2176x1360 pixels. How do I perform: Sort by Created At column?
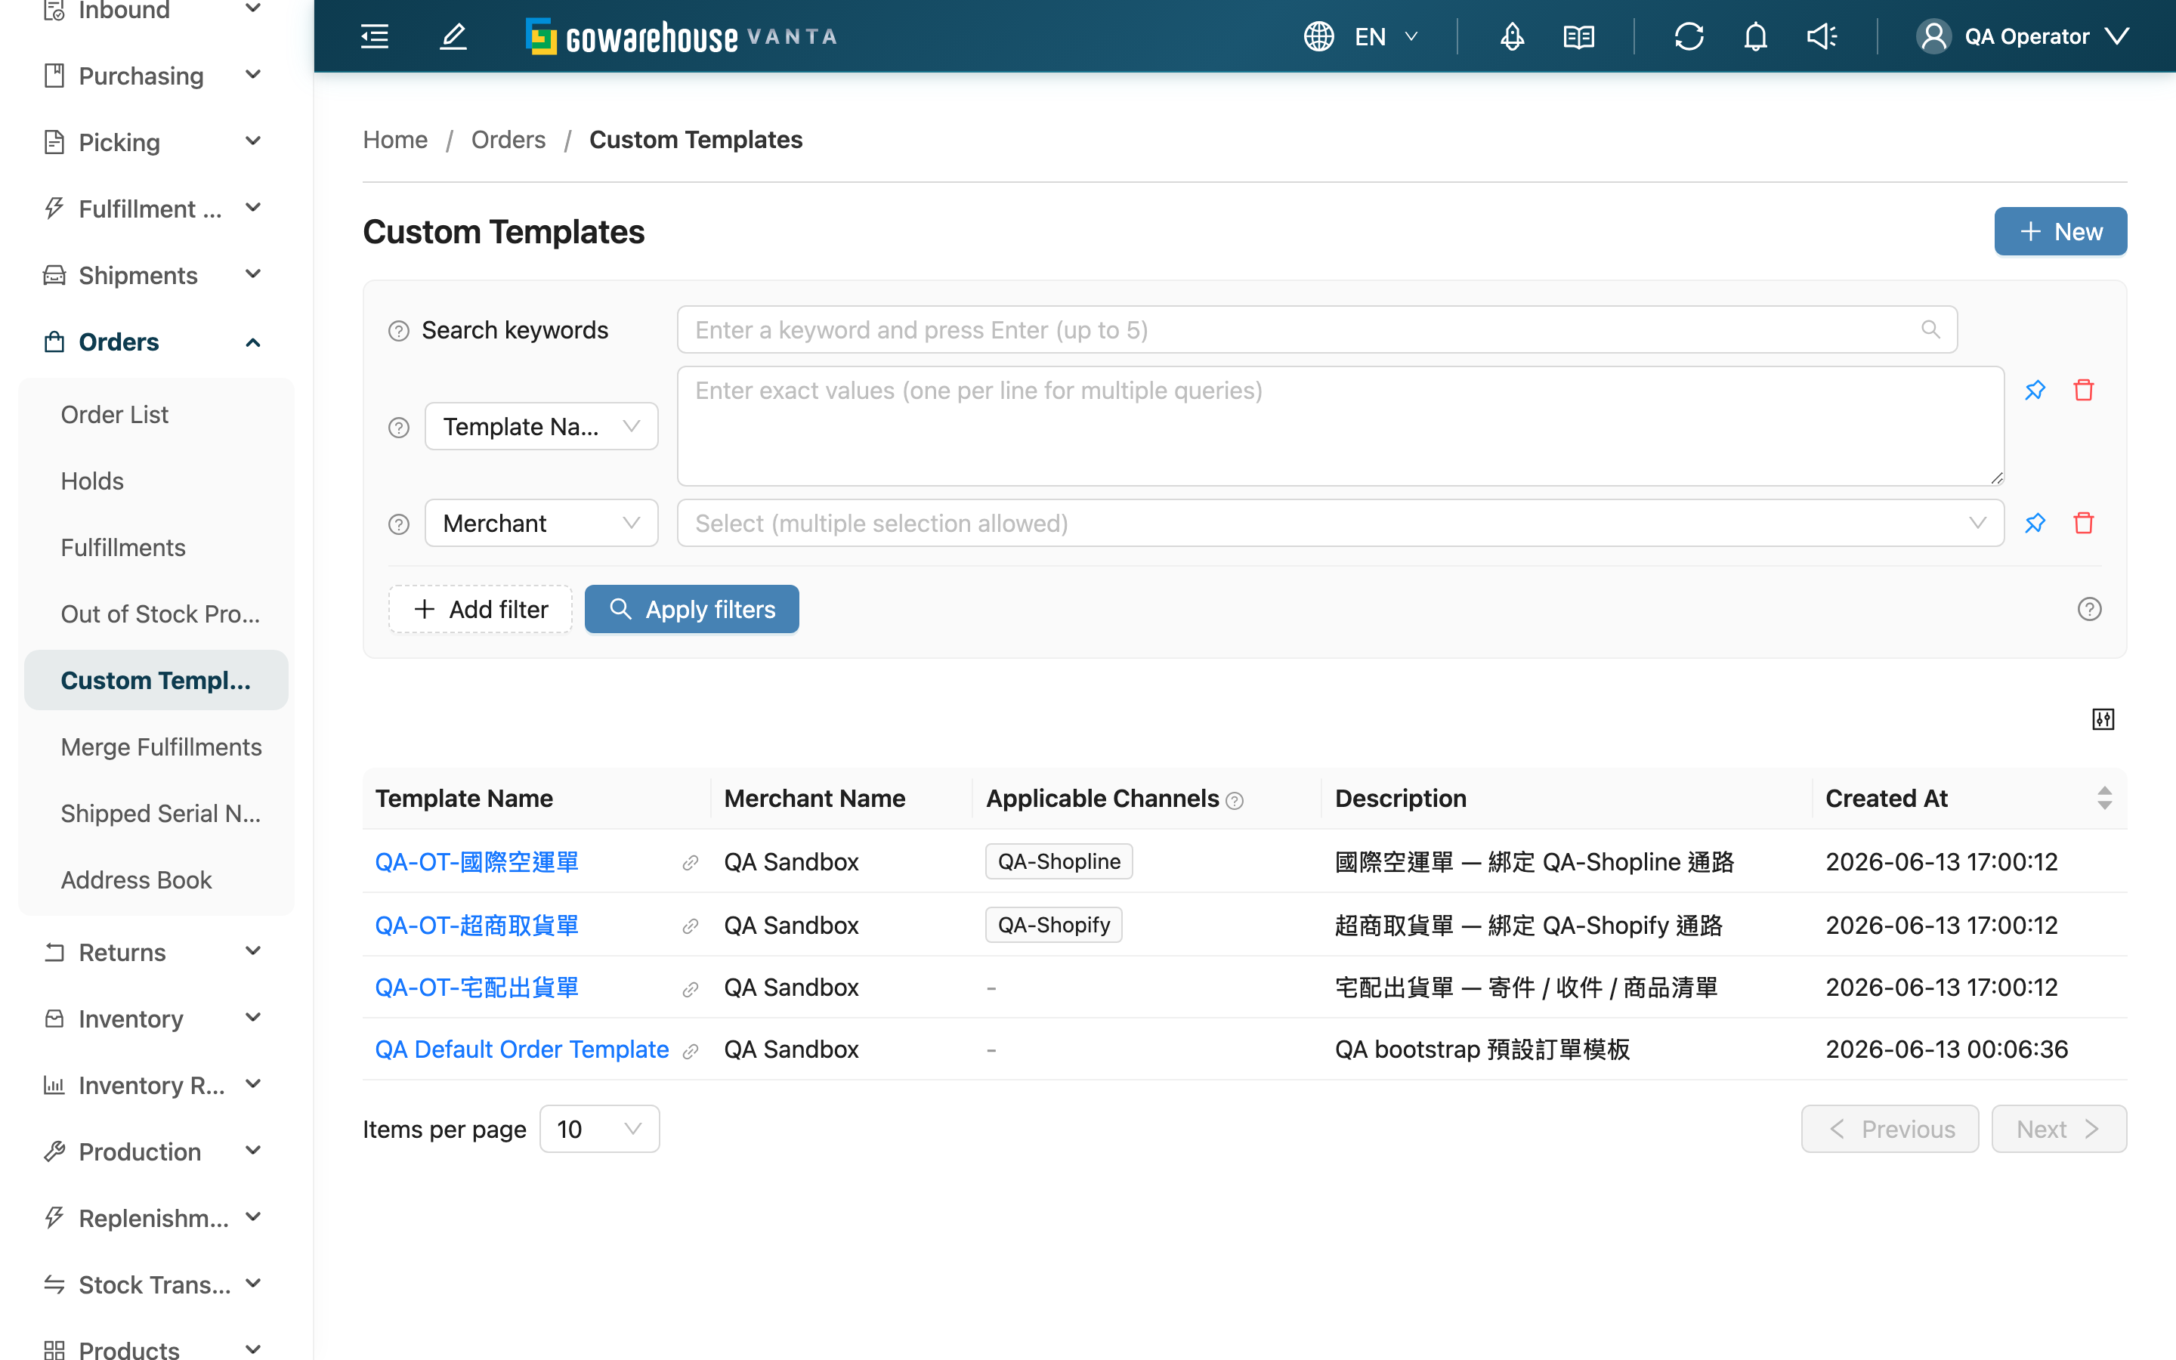[x=2104, y=798]
